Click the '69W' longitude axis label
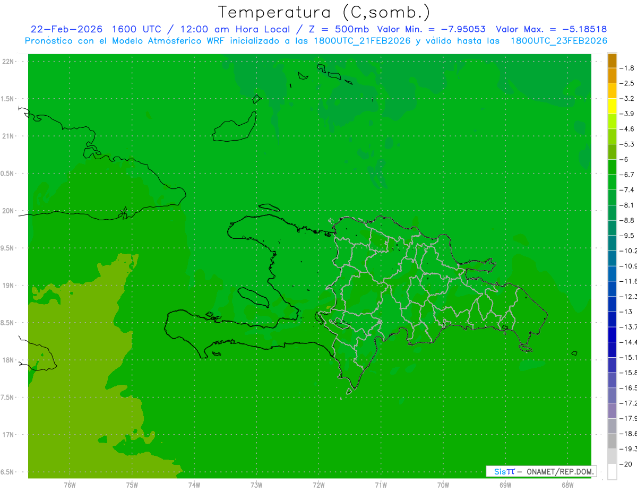 [505, 485]
